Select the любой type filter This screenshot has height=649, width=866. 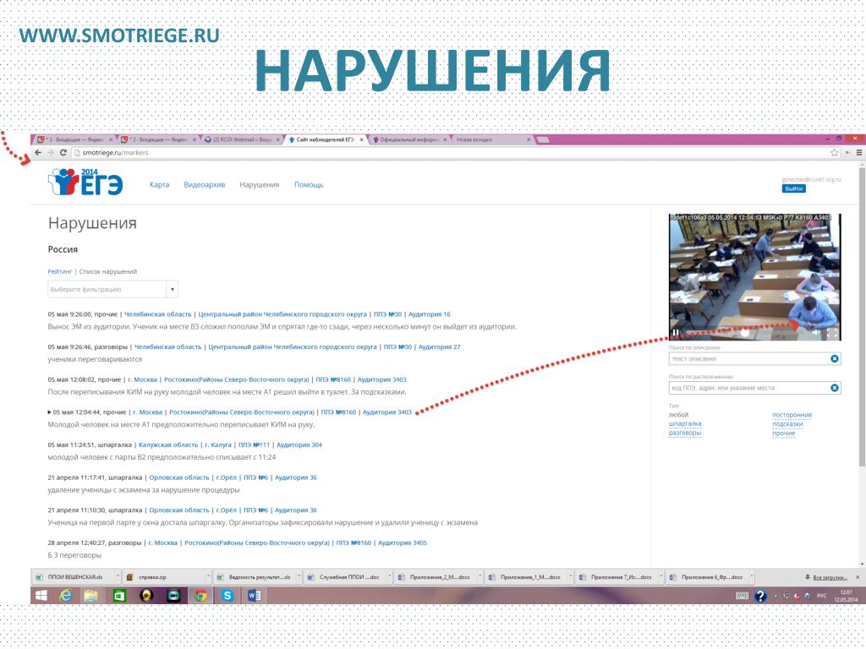[x=678, y=415]
